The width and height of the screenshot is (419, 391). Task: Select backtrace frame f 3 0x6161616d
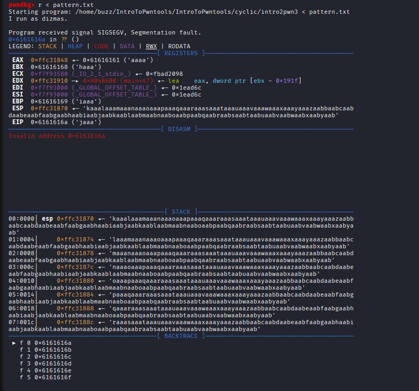[x=45, y=363]
